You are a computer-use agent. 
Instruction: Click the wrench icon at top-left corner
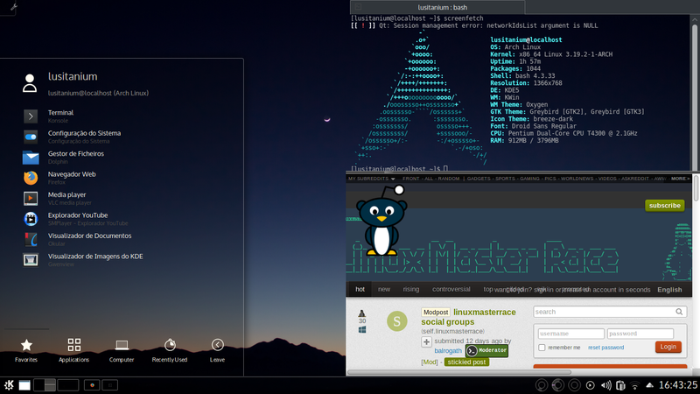tap(13, 7)
